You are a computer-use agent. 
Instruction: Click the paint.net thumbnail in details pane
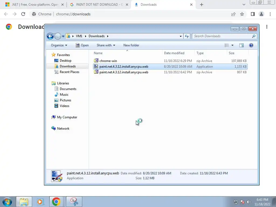coord(57,176)
